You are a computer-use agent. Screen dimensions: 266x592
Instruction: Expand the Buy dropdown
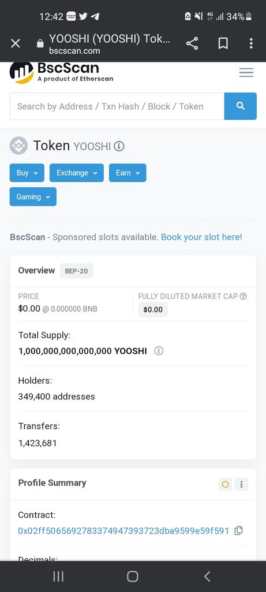(x=27, y=172)
